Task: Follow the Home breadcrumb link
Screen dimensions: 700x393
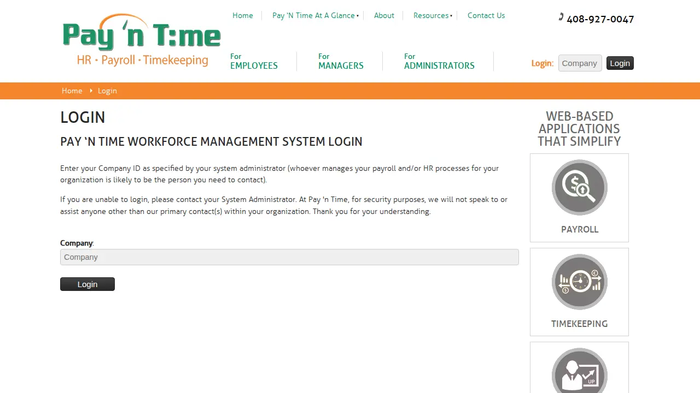Action: click(x=72, y=91)
